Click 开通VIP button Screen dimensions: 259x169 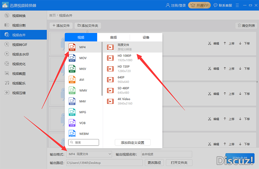tap(199, 5)
